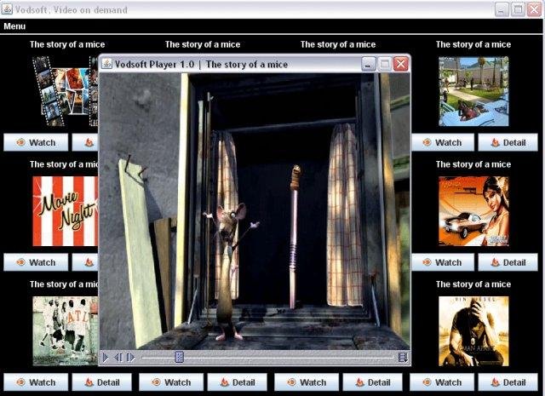Maximize the Vodsoft Player window

pos(385,64)
